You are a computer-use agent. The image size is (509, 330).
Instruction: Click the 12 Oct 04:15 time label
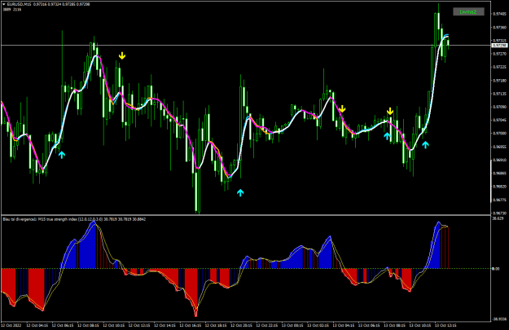coord(37,325)
